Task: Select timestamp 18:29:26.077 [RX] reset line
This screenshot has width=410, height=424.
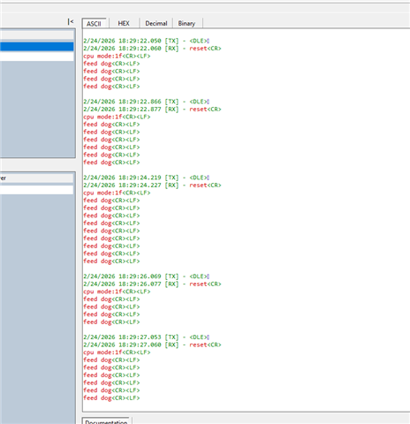Action: click(152, 284)
